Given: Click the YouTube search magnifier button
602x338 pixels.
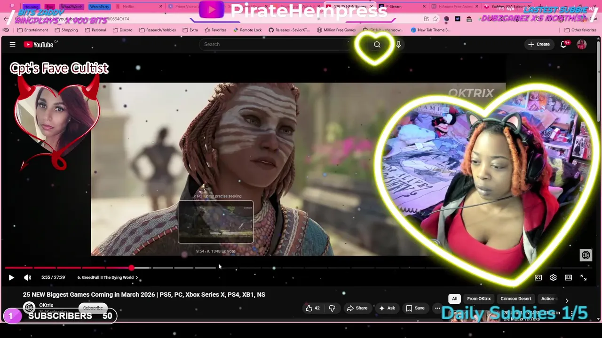Looking at the screenshot, I should (377, 44).
